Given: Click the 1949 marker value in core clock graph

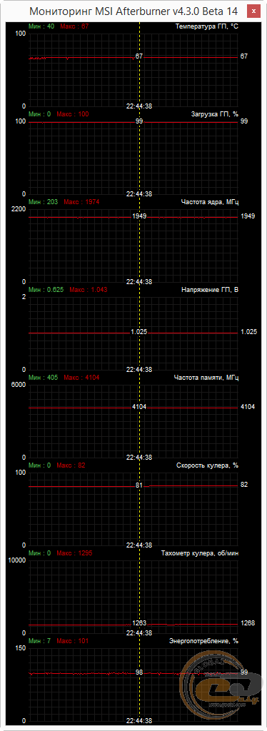Looking at the screenshot, I should point(139,217).
